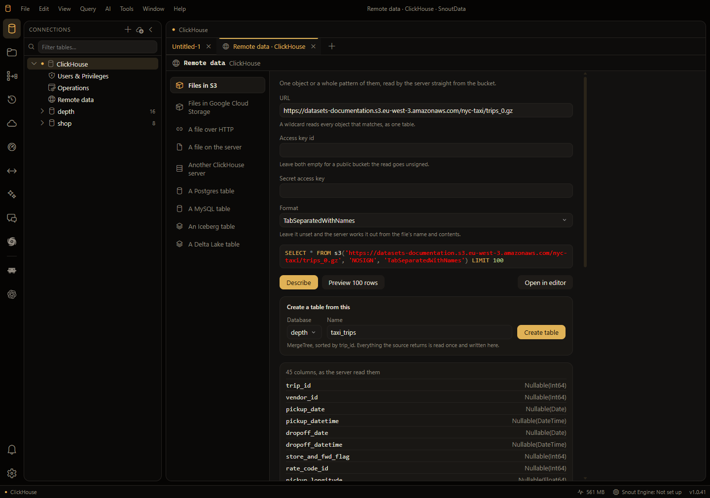Select An Iceberg table source

(x=217, y=226)
